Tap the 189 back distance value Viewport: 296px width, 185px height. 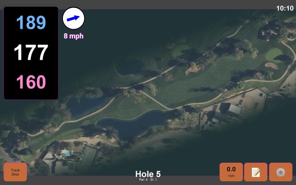pyautogui.click(x=31, y=23)
